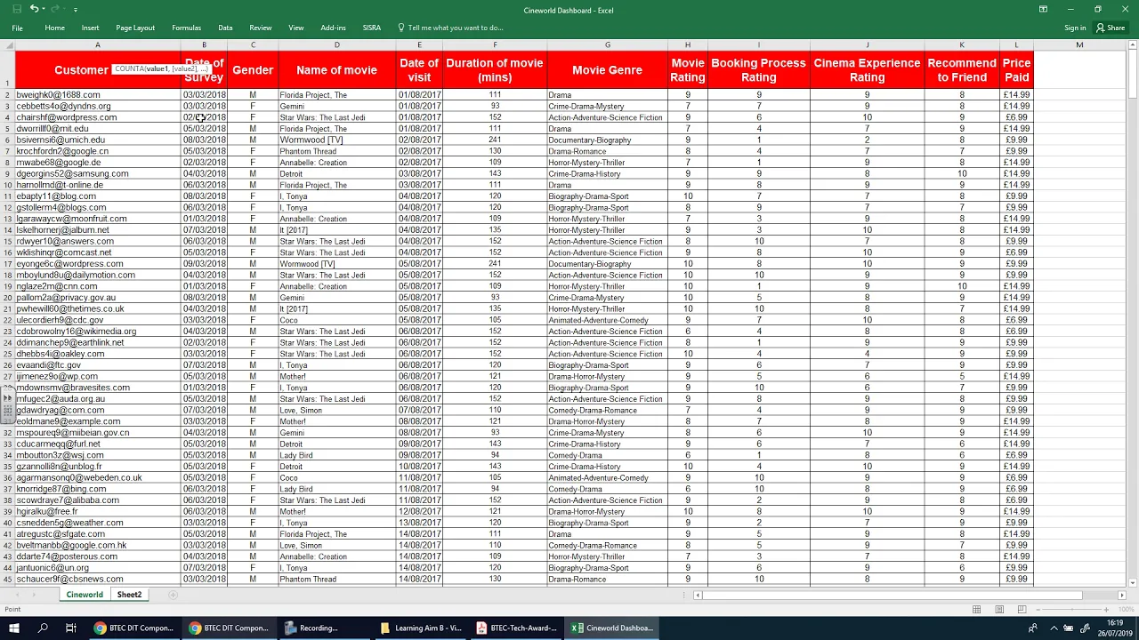Screen dimensions: 1139x640
Task: Click the zoom in plus button
Action: coord(1106,609)
